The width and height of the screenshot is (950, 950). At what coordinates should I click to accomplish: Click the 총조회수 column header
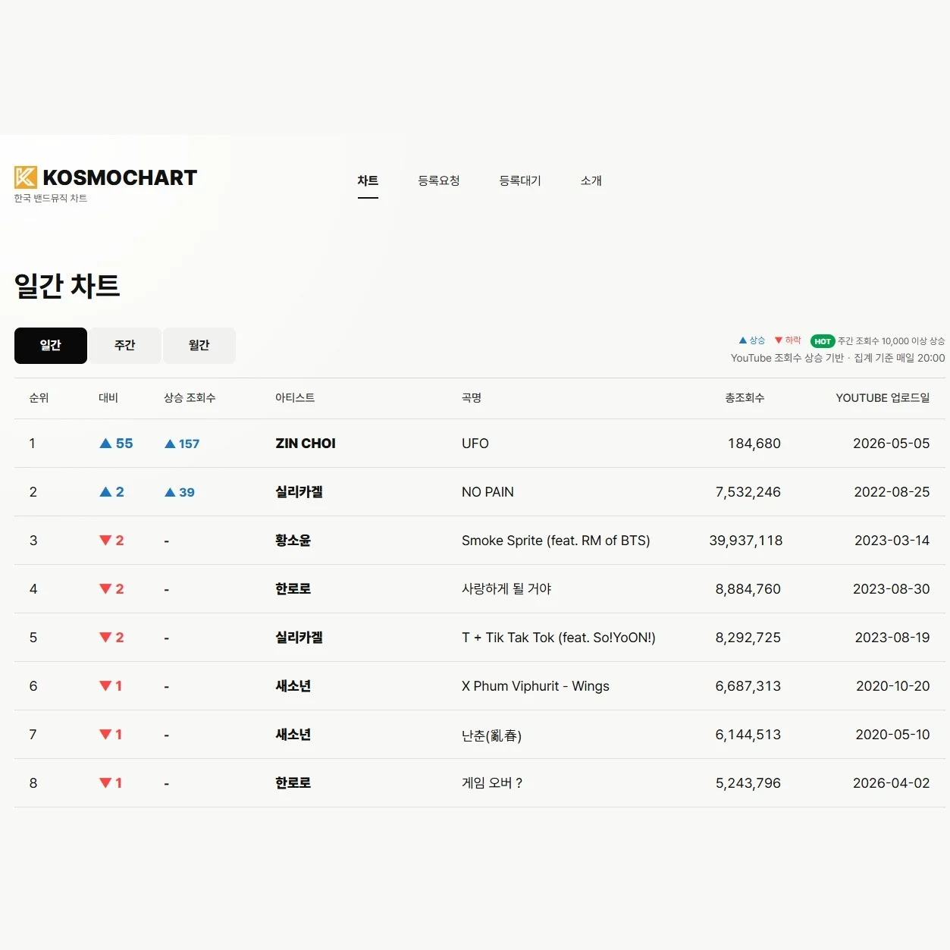pyautogui.click(x=745, y=398)
